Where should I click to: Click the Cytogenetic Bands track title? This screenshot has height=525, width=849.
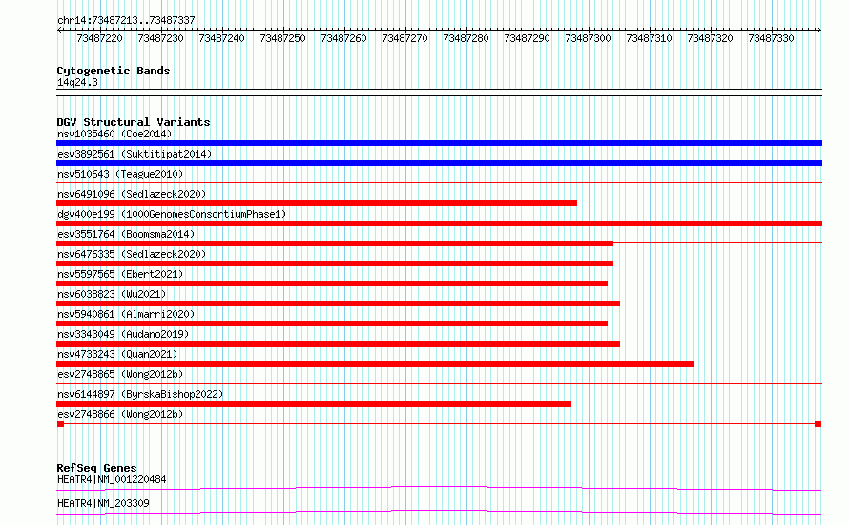[114, 71]
